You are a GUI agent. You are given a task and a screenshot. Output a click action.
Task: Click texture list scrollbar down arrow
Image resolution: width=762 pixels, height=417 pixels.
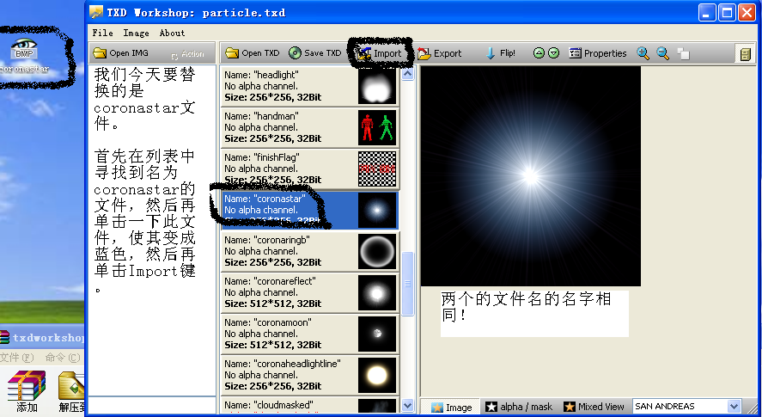coord(408,405)
